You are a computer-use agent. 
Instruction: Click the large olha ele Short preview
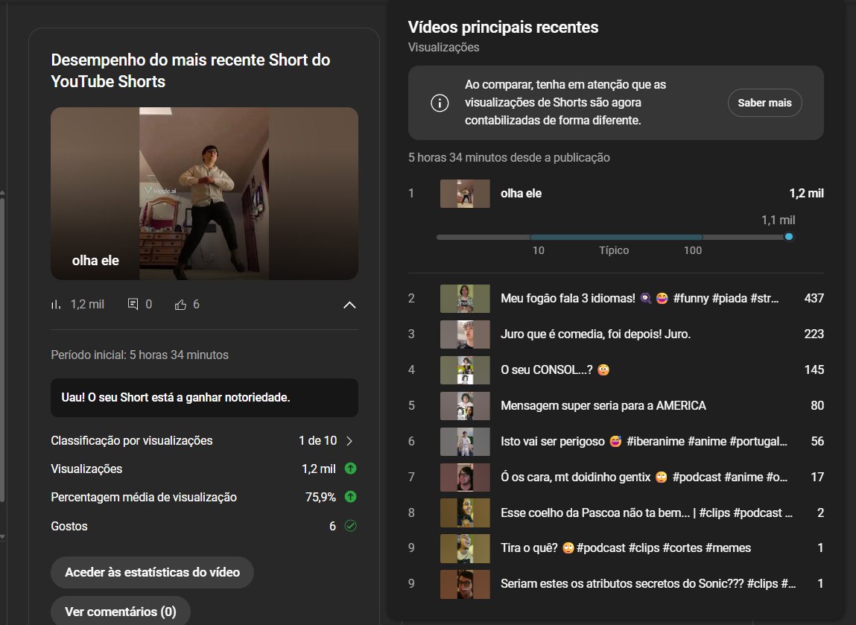click(204, 194)
